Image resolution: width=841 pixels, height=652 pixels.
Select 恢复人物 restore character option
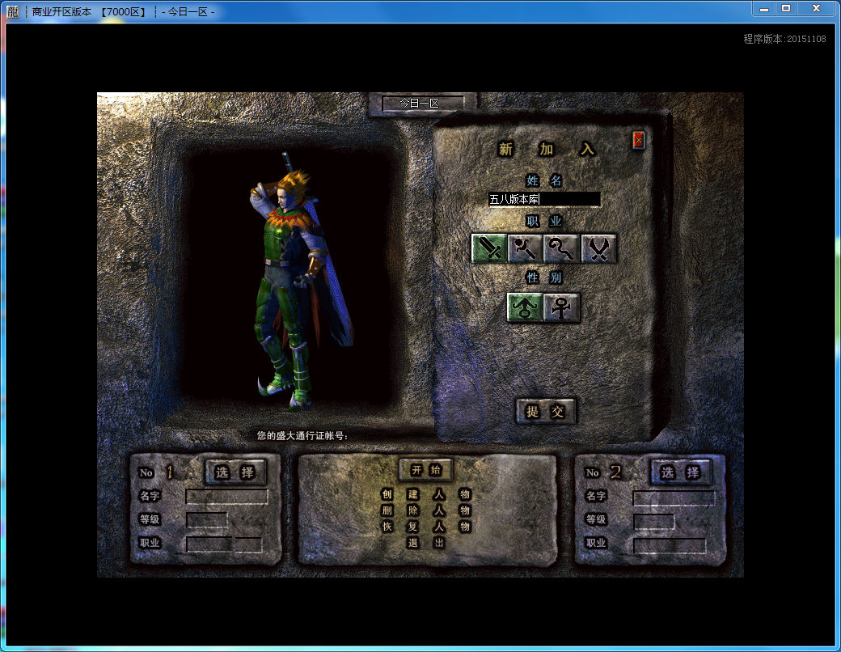[x=426, y=527]
